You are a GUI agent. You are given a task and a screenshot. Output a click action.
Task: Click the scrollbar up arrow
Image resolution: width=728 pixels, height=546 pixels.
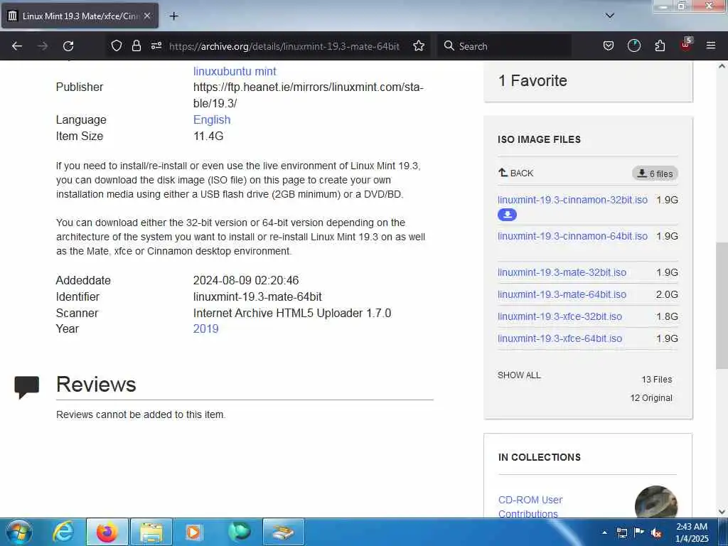[722, 66]
